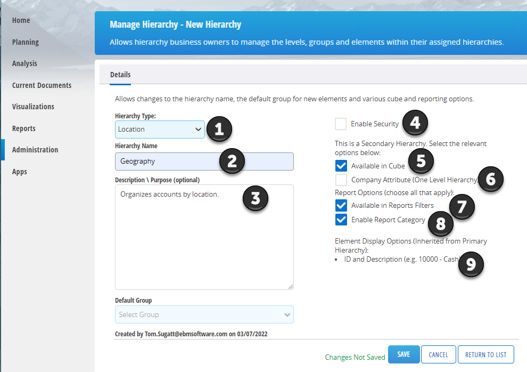Click the 'ID and Description (e.g. 10000 - Cash)' text
This screenshot has height=372, width=527.
click(402, 260)
